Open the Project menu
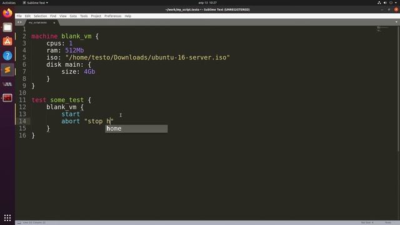 click(96, 16)
